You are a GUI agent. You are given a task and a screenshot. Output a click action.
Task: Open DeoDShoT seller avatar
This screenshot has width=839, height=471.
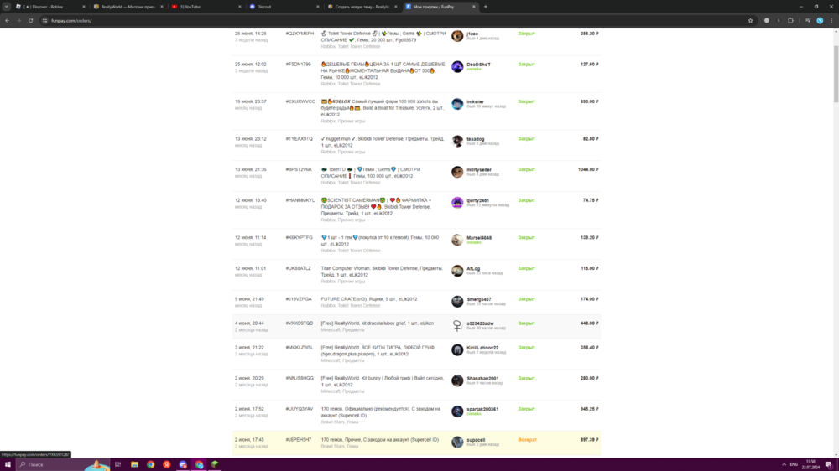[457, 67]
